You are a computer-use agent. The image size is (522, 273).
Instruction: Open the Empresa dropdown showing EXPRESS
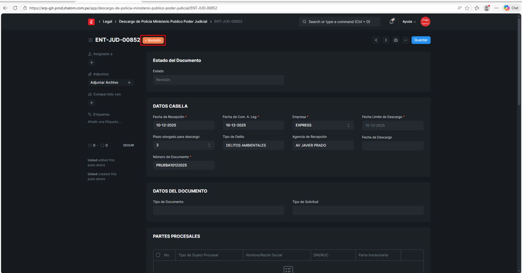[322, 125]
